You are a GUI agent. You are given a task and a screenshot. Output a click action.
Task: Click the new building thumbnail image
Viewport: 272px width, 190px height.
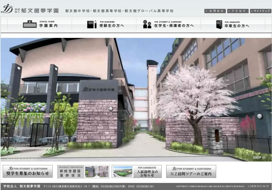(x=97, y=172)
